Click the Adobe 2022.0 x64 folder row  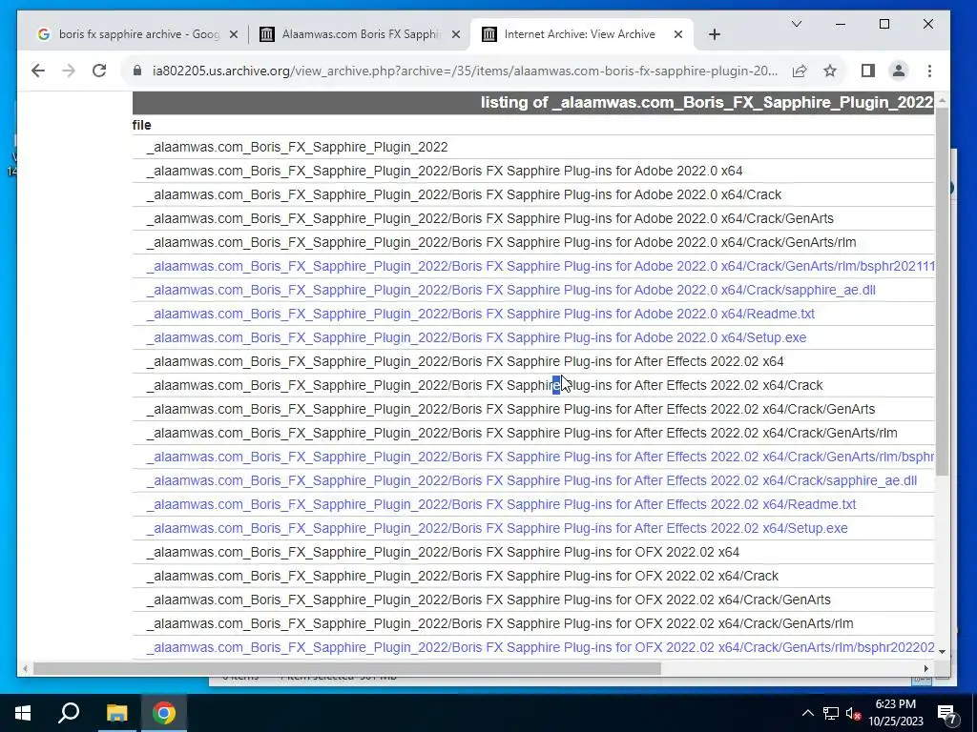tap(533, 171)
